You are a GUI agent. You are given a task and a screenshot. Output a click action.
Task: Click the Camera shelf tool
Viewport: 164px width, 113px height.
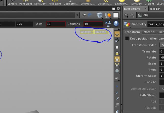[x=12, y=3]
